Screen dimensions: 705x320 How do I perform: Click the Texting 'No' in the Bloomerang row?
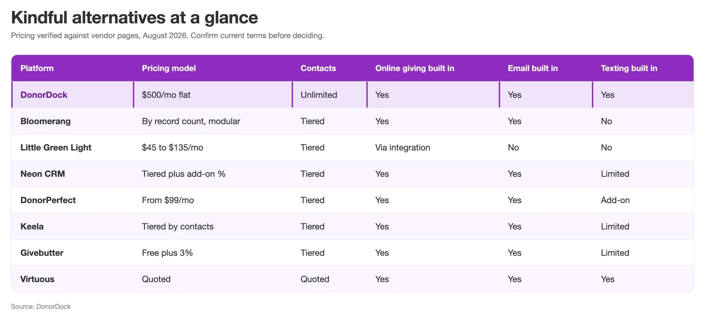point(606,121)
